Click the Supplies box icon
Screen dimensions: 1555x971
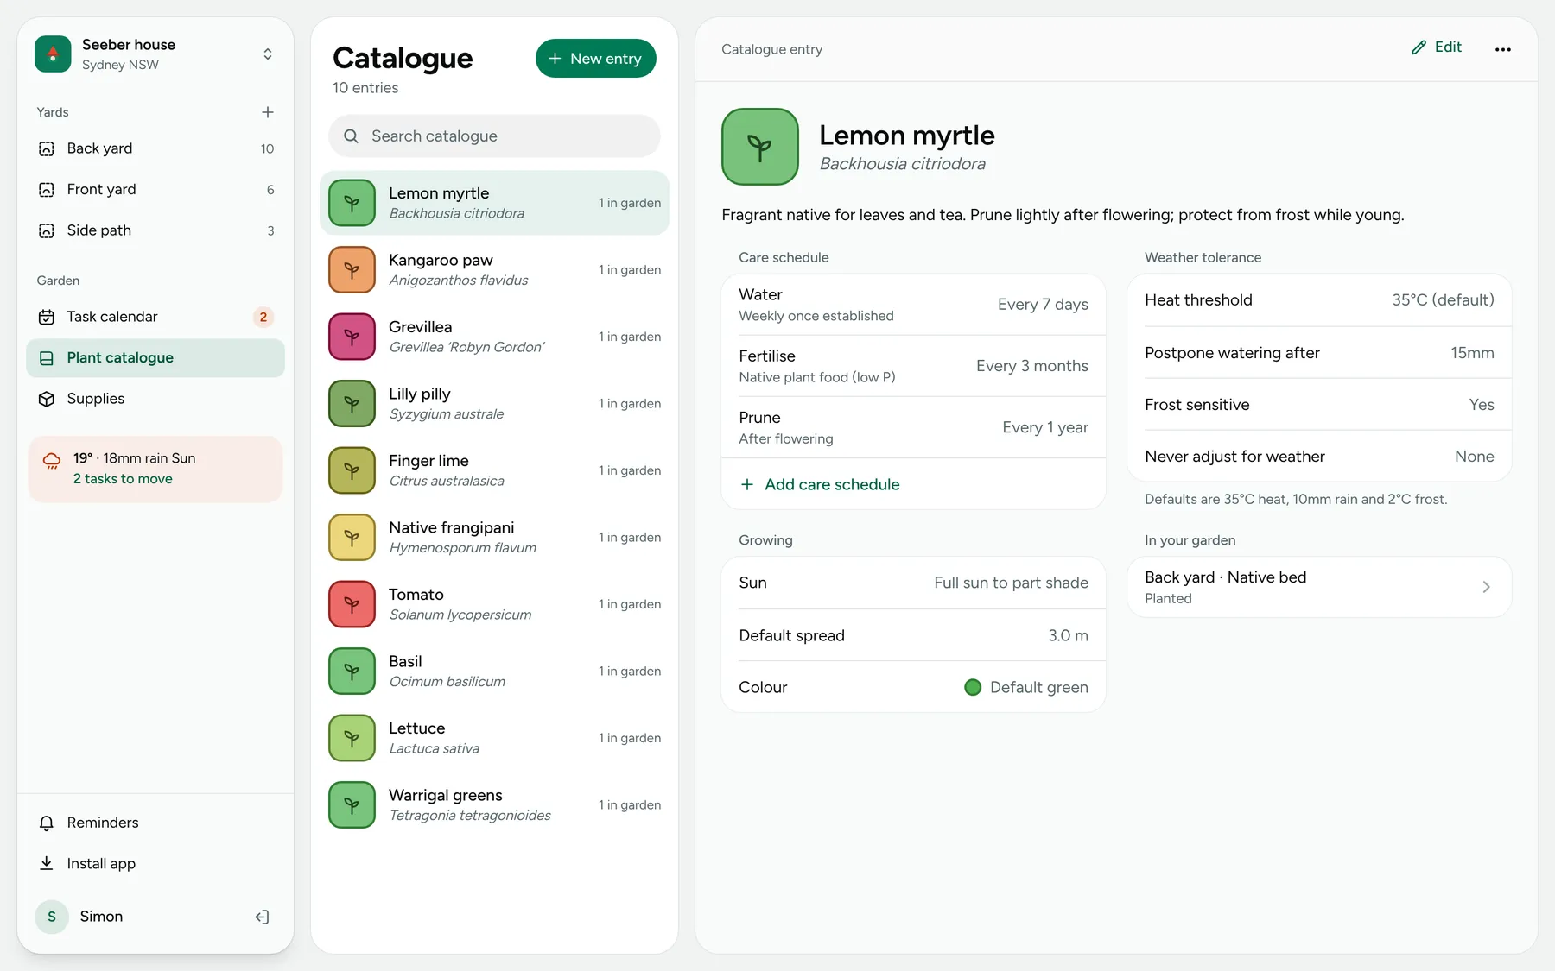click(47, 399)
